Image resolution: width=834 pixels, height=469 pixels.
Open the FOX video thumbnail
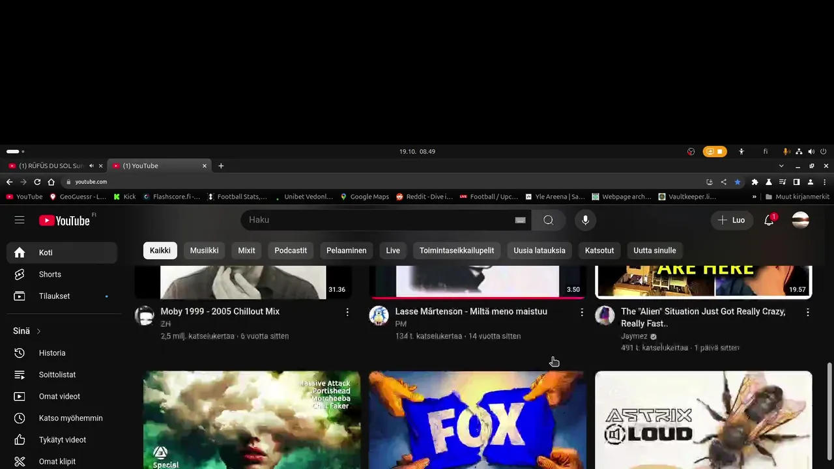click(x=478, y=420)
